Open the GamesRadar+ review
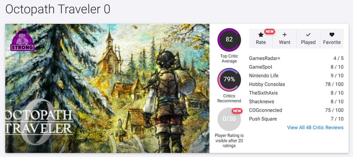This screenshot has width=353, height=157. click(x=265, y=58)
